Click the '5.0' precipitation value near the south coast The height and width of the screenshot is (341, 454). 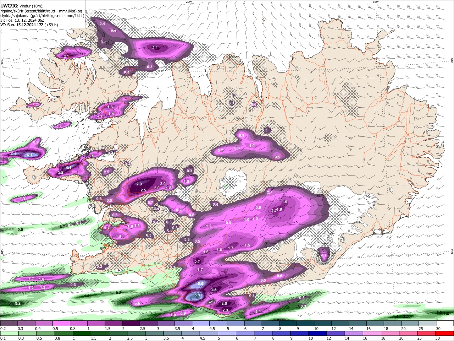tap(200, 283)
